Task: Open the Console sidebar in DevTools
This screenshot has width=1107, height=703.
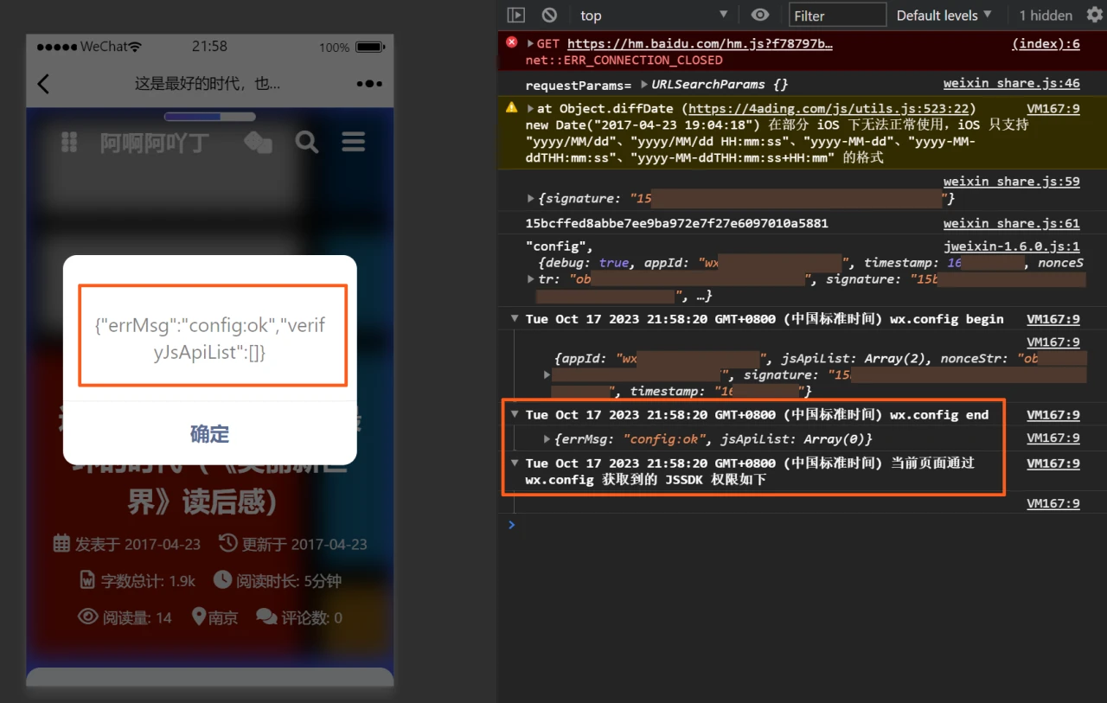Action: (x=515, y=15)
